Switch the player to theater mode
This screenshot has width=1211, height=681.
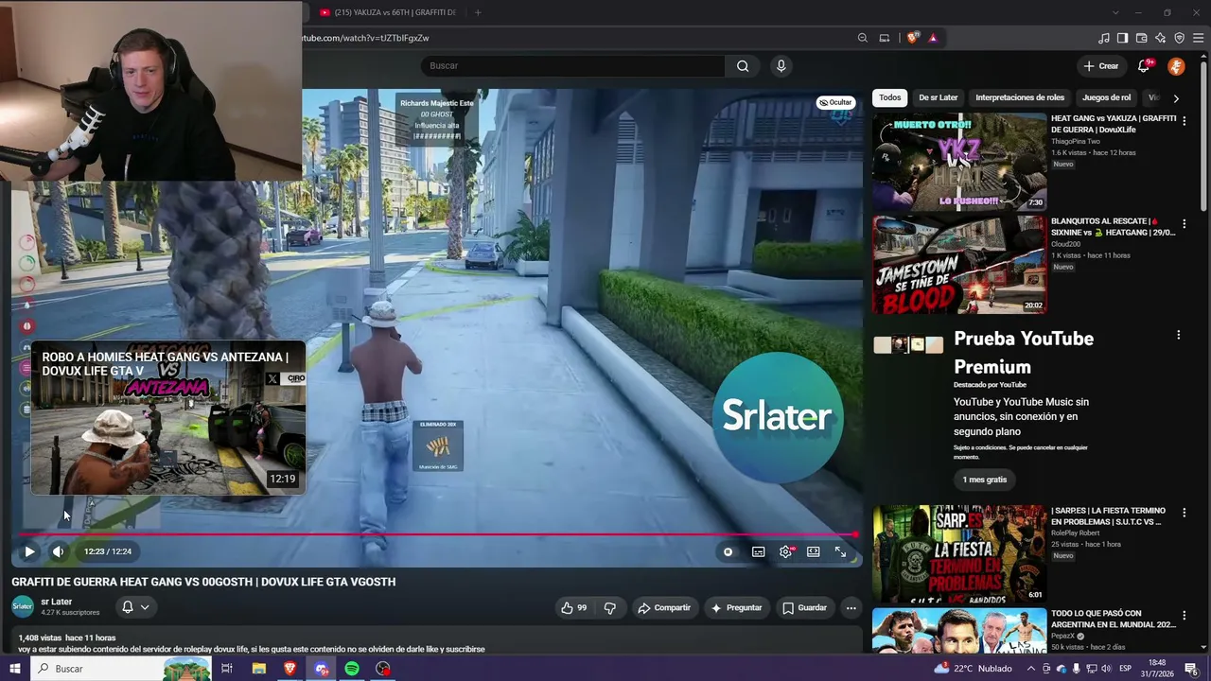813,551
